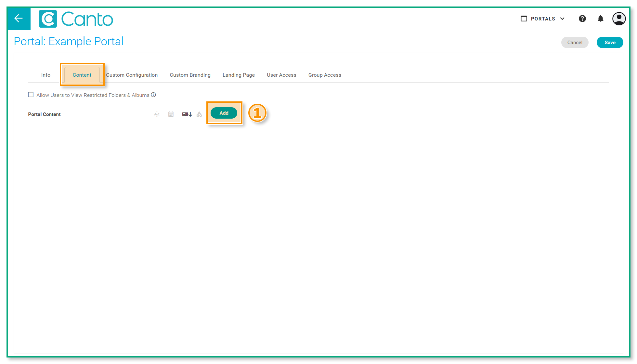This screenshot has height=364, width=637.
Task: Click the calendar date sort icon
Action: tap(171, 114)
